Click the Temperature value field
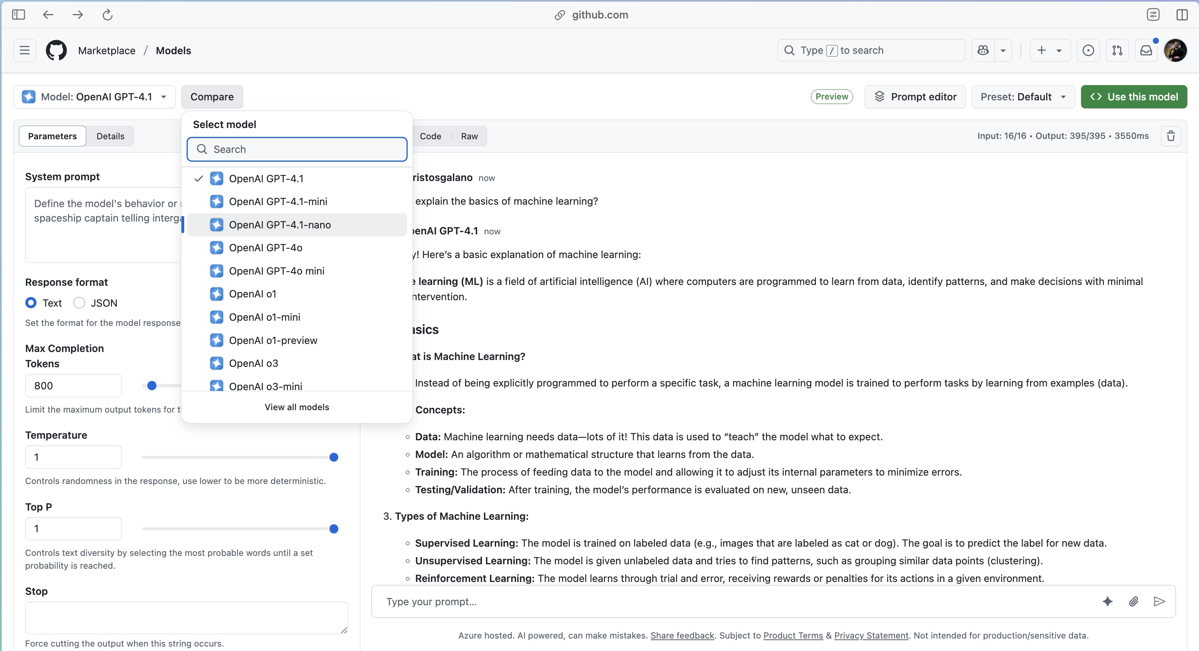 tap(73, 457)
